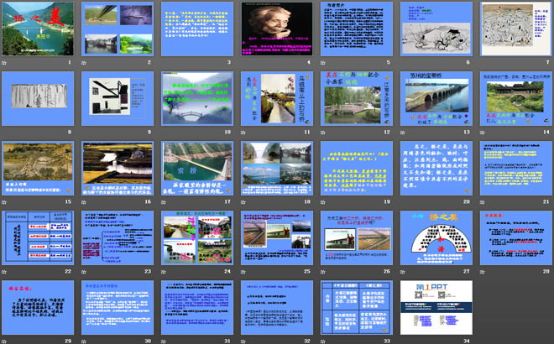Select slide 17 rope bridge thumbnail

197,169
